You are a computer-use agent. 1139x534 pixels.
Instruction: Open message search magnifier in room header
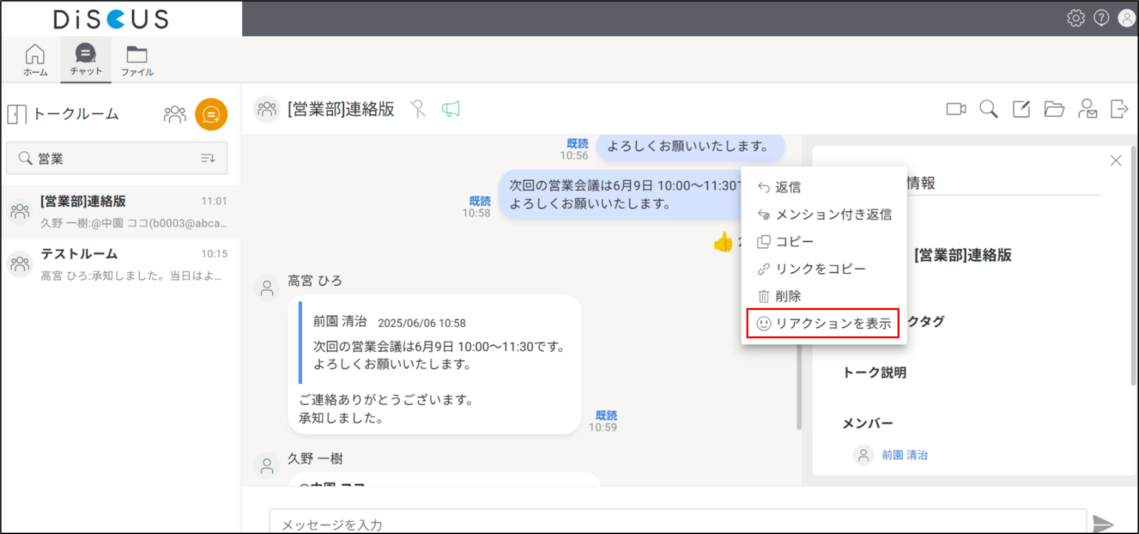click(989, 109)
